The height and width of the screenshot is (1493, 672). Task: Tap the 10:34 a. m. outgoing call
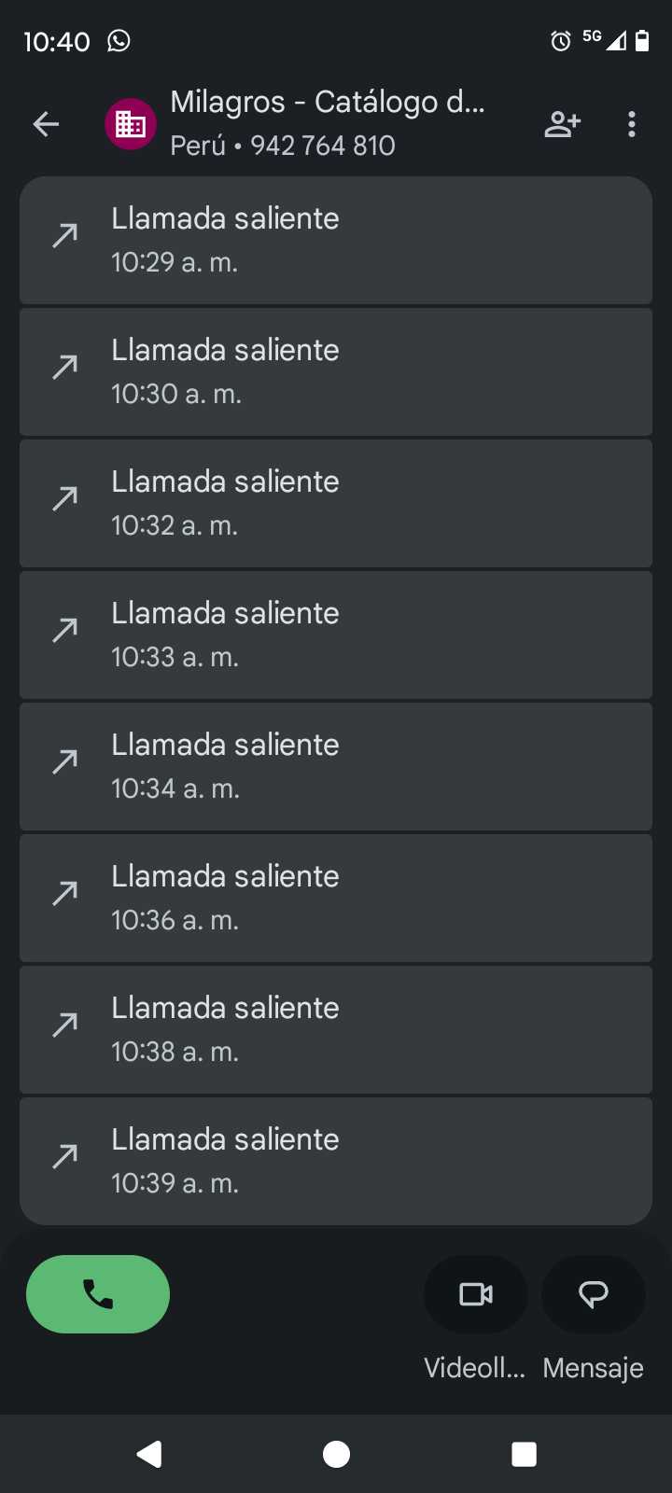point(336,766)
